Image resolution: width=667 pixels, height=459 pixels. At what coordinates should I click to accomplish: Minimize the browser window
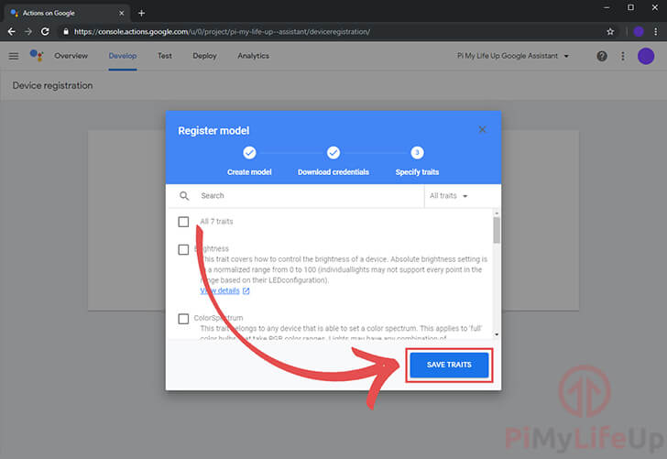607,7
